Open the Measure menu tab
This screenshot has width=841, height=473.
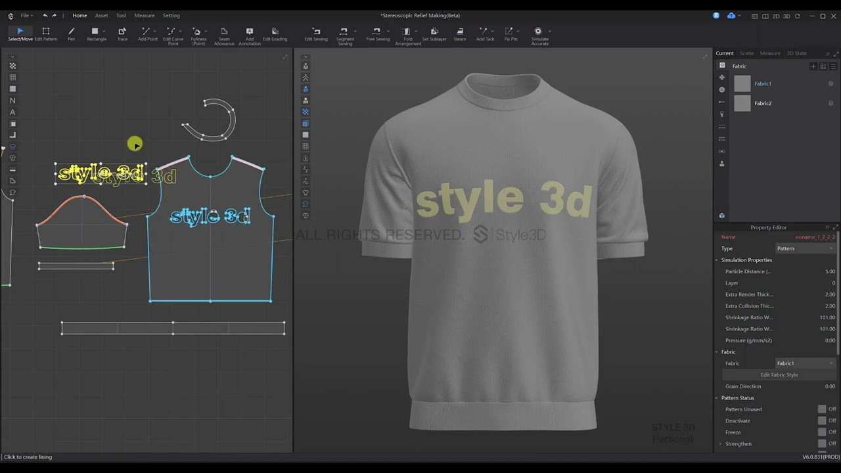(144, 15)
